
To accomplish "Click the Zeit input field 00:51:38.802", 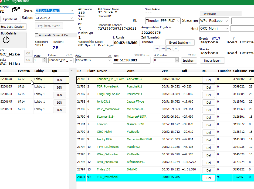I will (131, 61).
